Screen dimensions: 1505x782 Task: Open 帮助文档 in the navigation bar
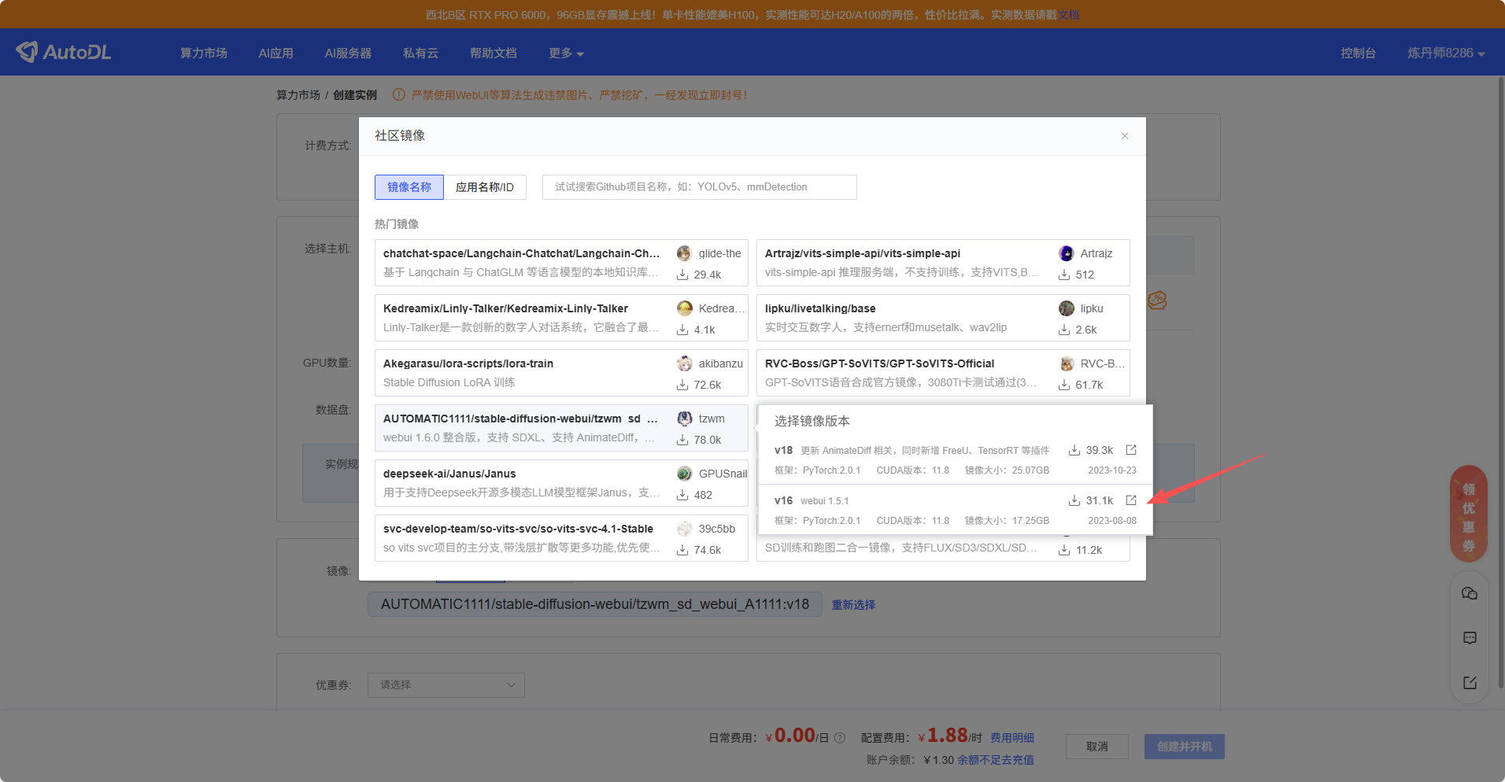493,53
